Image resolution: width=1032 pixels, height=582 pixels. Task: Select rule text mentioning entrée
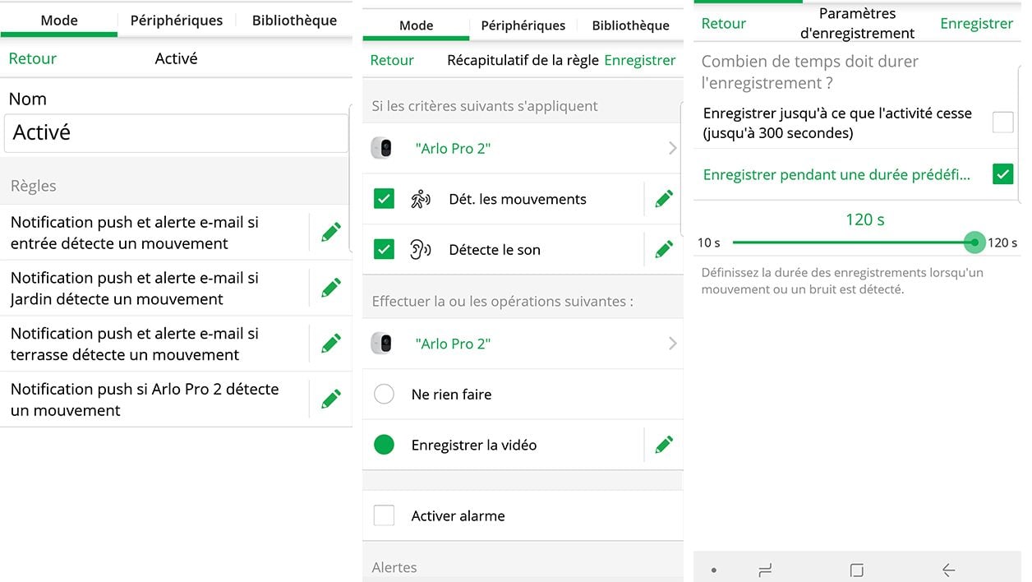[x=135, y=233]
